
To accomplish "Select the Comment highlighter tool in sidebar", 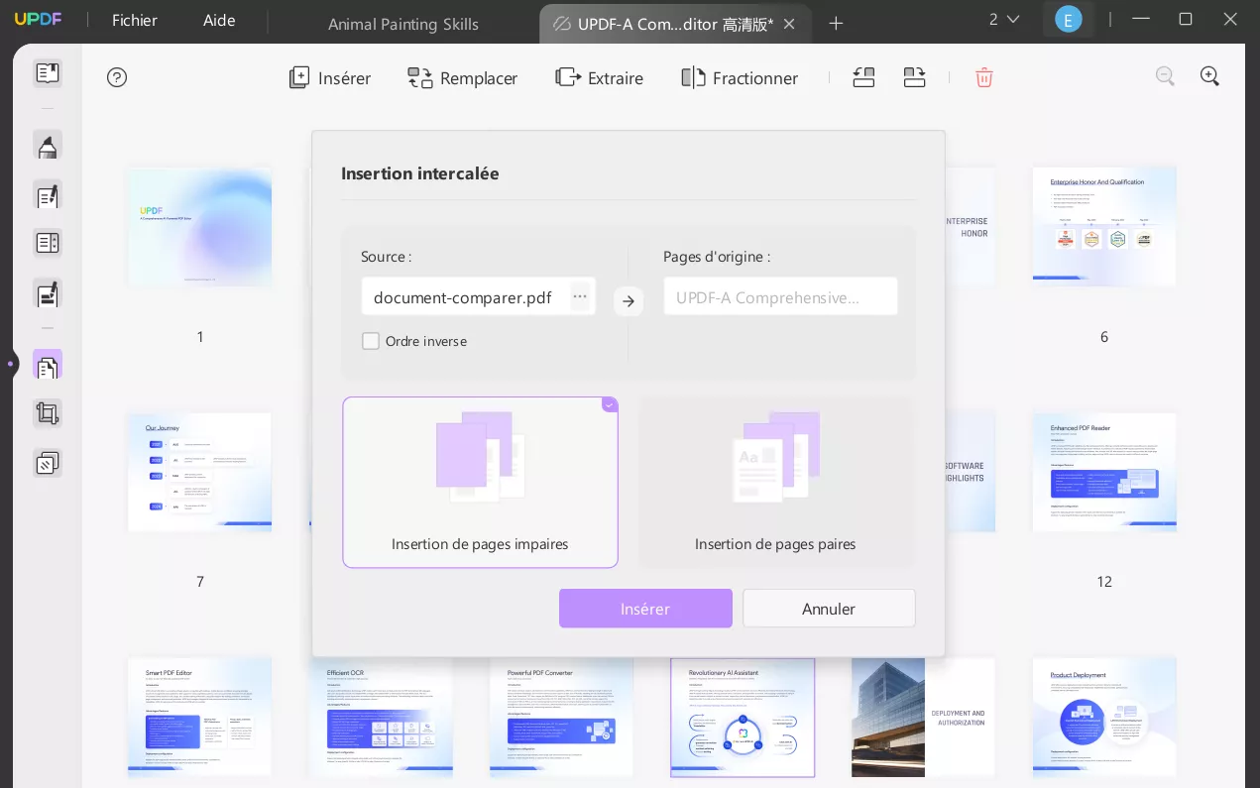I will tap(48, 147).
